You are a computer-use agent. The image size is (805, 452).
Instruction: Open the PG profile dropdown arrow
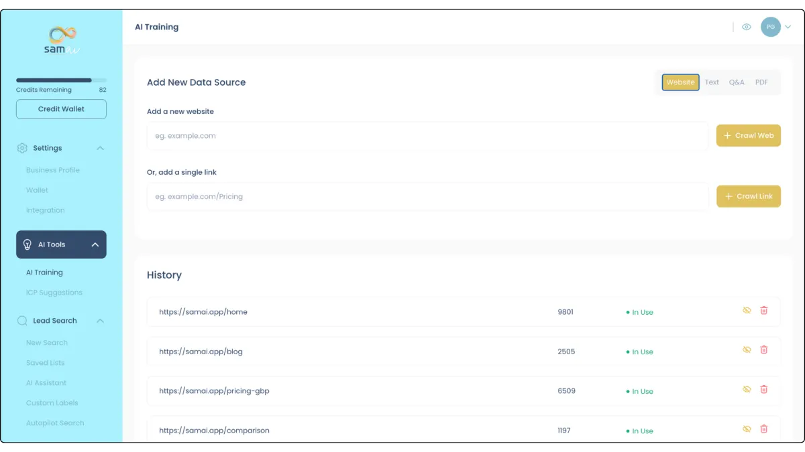tap(788, 27)
